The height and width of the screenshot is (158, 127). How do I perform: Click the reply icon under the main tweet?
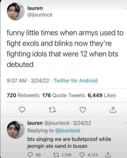point(22,110)
